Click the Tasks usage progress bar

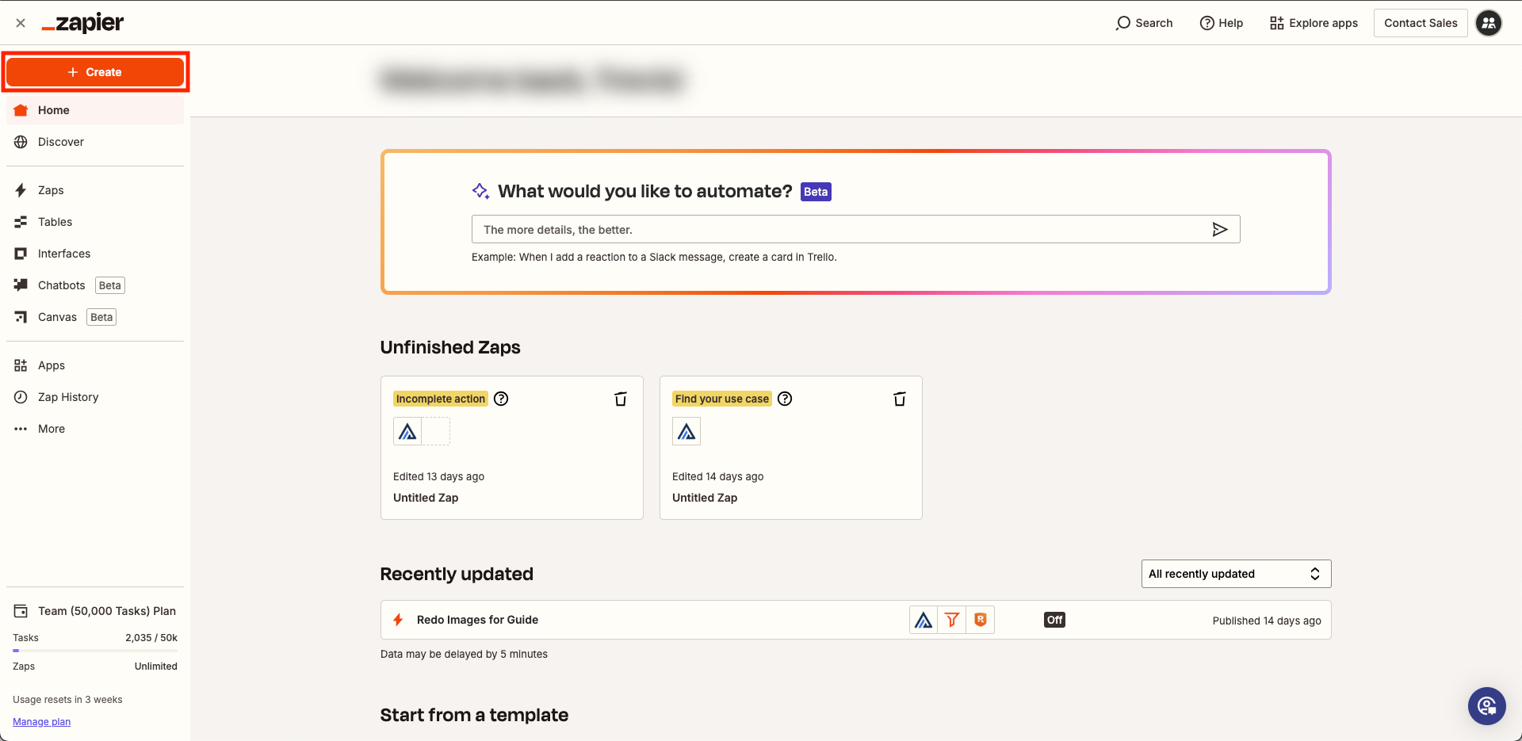coord(95,651)
